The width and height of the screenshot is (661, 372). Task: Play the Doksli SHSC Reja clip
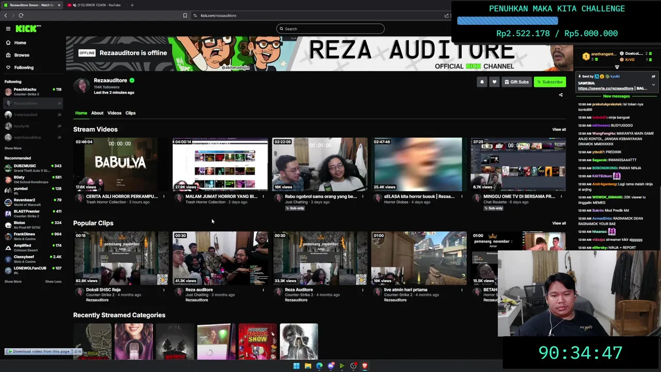tap(121, 258)
